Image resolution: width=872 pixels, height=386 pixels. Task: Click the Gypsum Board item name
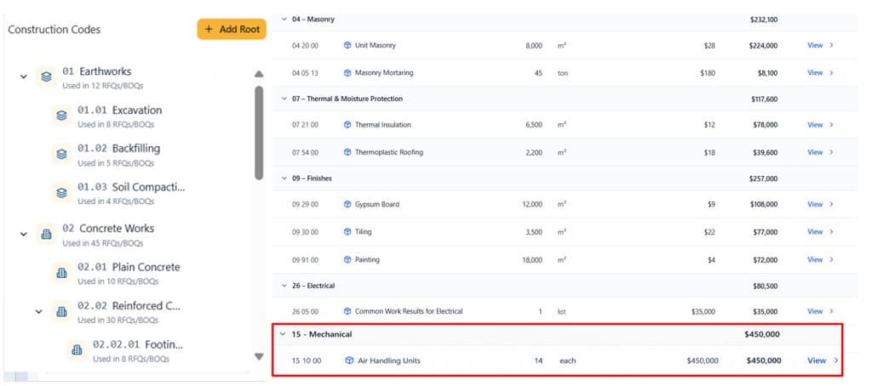tap(377, 204)
